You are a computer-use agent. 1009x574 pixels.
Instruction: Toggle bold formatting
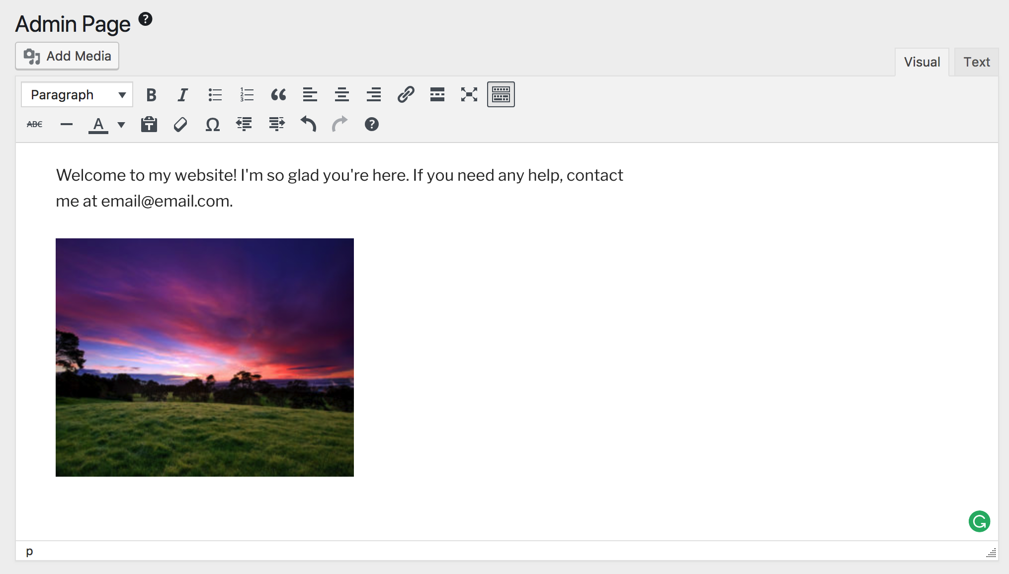pos(151,95)
